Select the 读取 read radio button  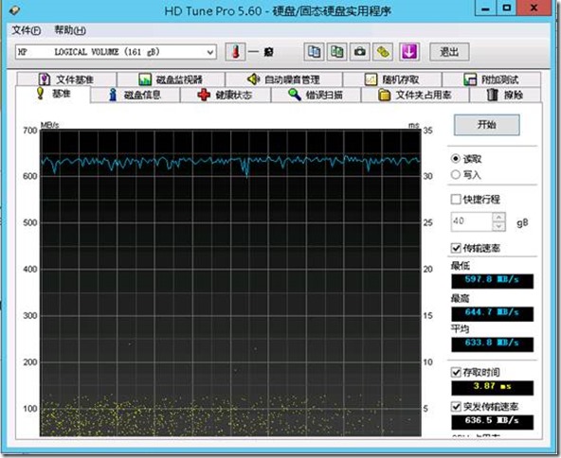click(456, 159)
